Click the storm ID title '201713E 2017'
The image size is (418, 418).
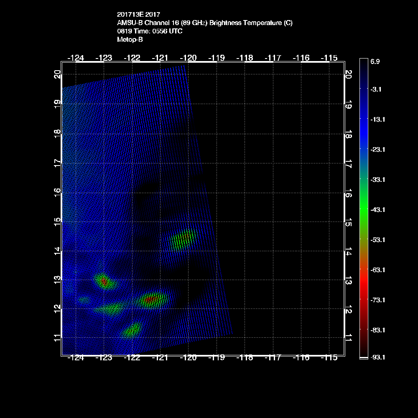tap(138, 15)
